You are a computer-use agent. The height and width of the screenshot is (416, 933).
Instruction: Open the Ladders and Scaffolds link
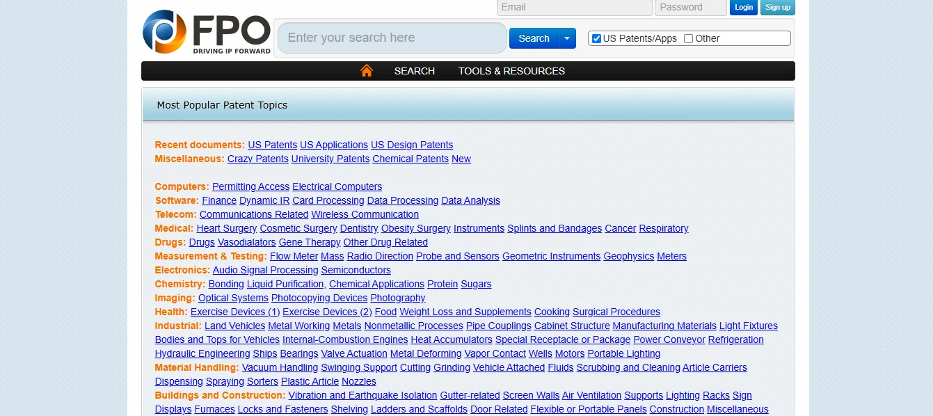pos(420,409)
